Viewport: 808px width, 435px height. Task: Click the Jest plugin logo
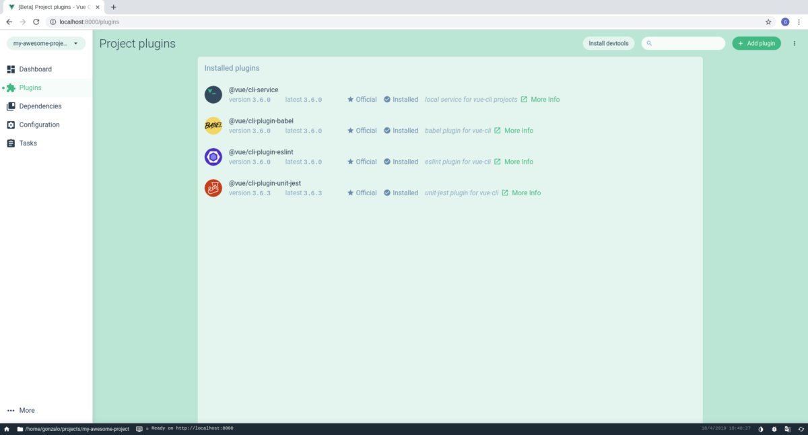coord(213,188)
